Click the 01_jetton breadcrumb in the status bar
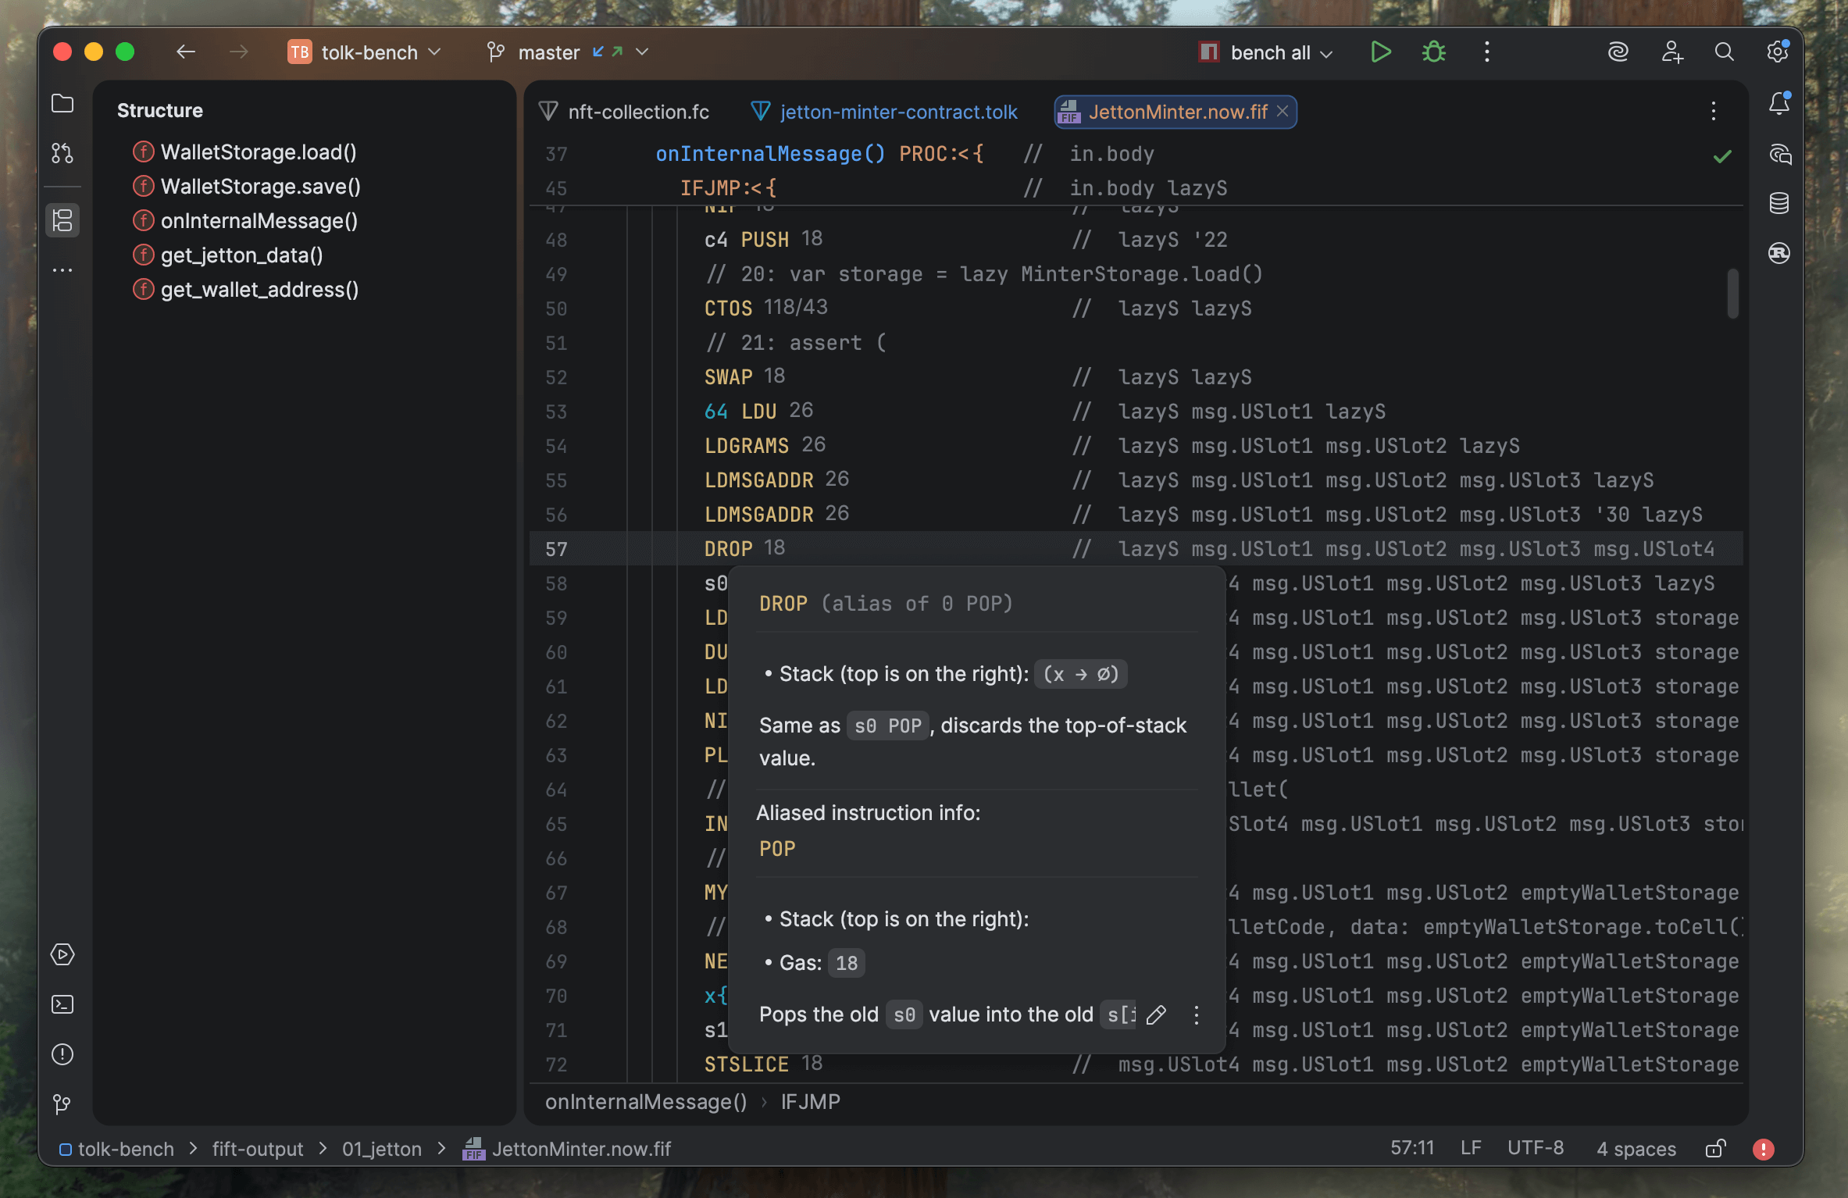Image resolution: width=1848 pixels, height=1198 pixels. 381,1149
